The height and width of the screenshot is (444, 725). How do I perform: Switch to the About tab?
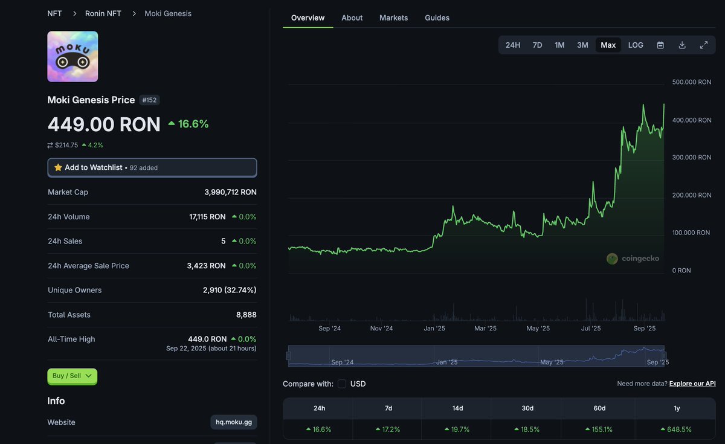(x=352, y=18)
